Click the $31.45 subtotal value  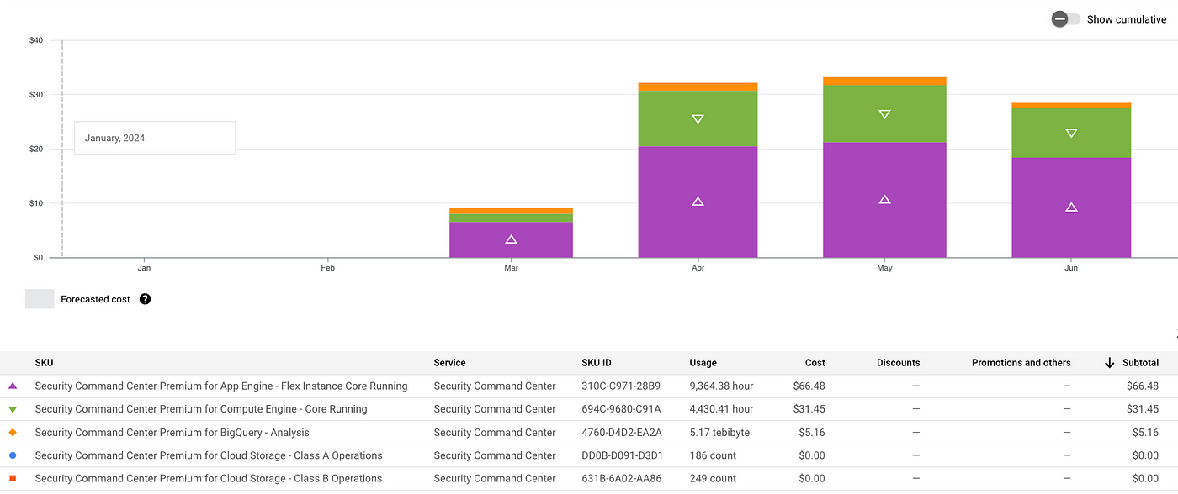(1142, 409)
